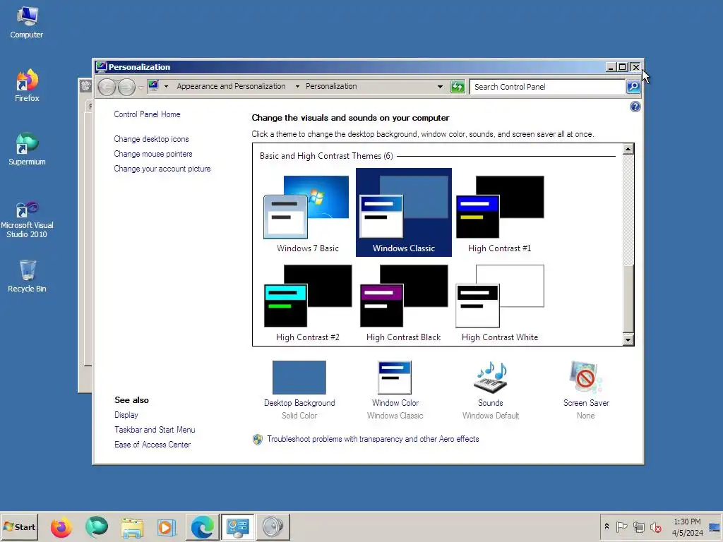Click the Back navigation arrow
This screenshot has width=723, height=542.
coord(107,87)
